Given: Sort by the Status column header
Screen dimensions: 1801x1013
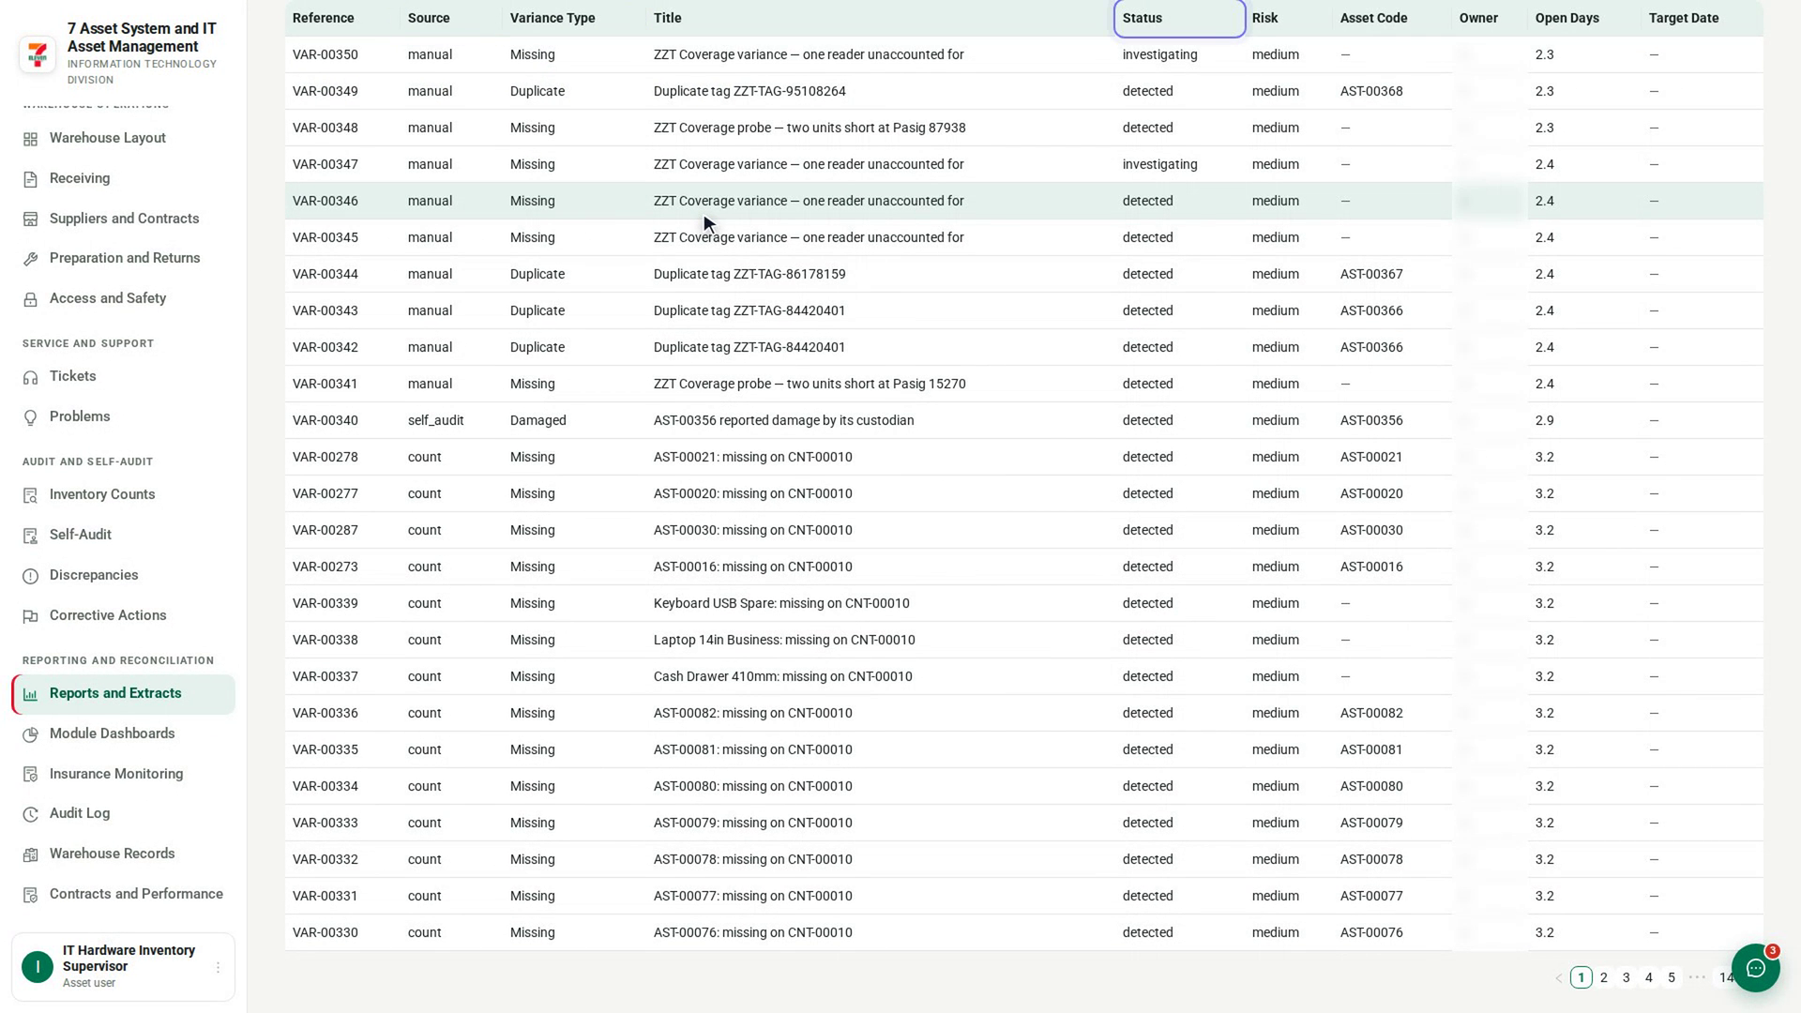Looking at the screenshot, I should point(1179,18).
